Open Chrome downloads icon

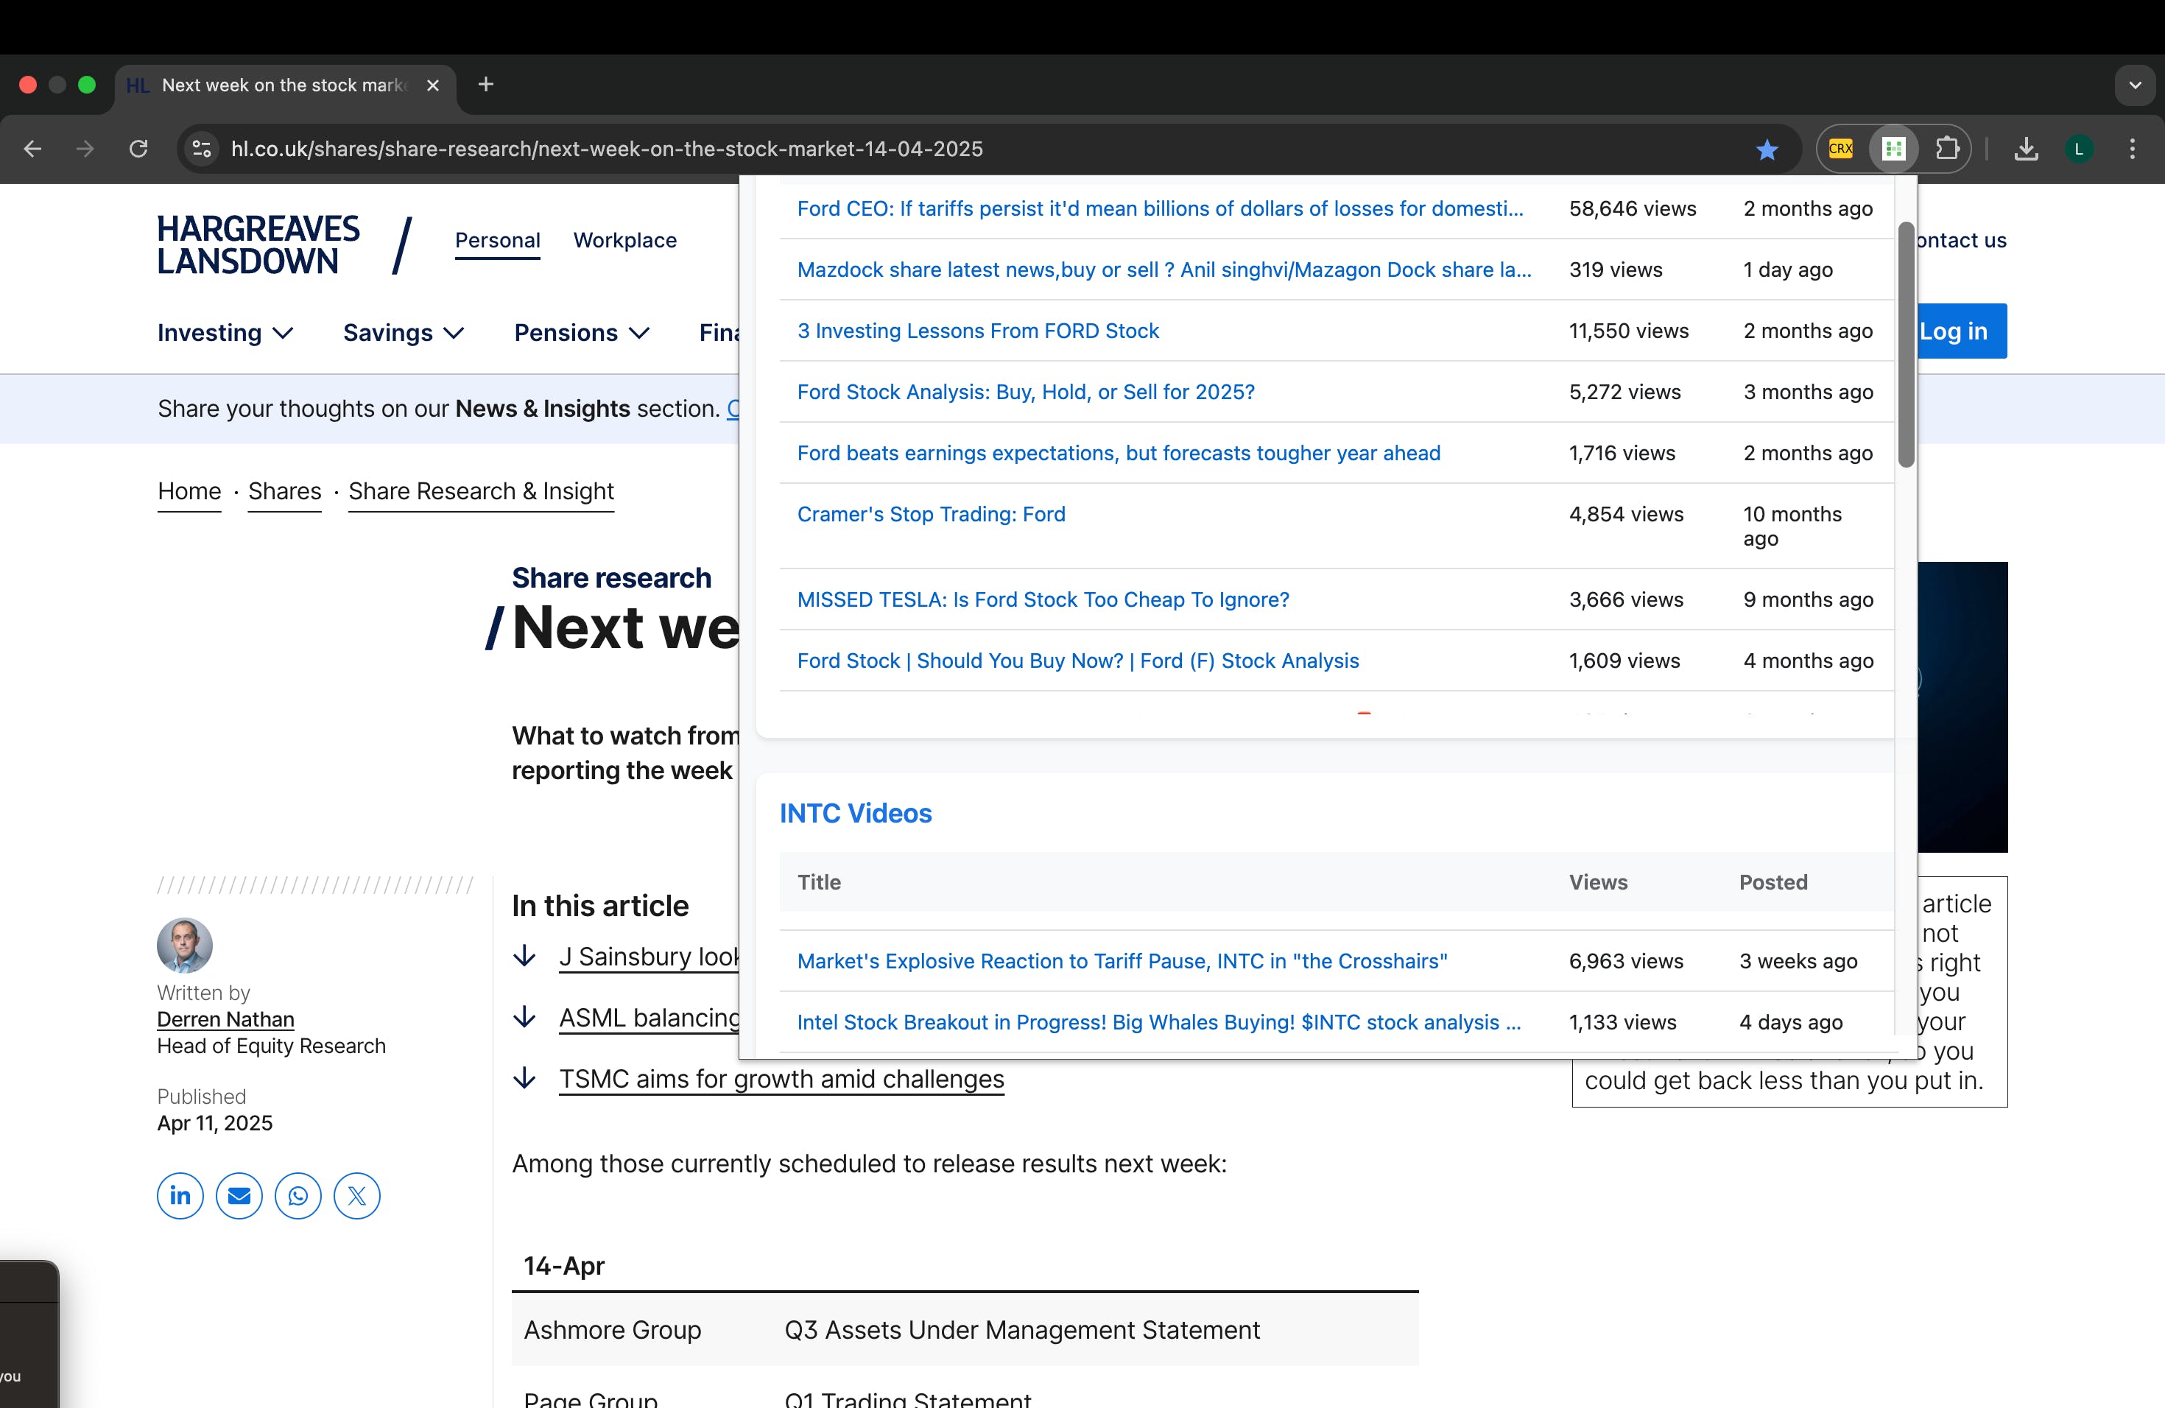pos(2026,148)
